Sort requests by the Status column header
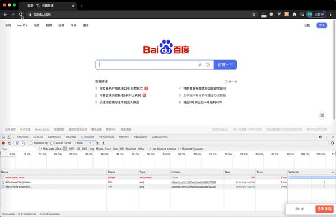The width and height of the screenshot is (336, 217). pos(123,172)
